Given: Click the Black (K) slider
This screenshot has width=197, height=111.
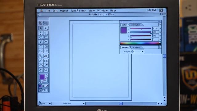Looking at the screenshot, I should pos(141,40).
